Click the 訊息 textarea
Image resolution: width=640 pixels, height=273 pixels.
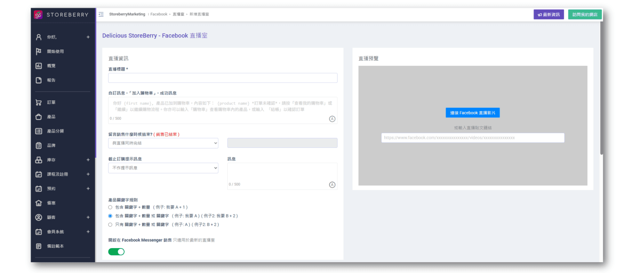(282, 176)
